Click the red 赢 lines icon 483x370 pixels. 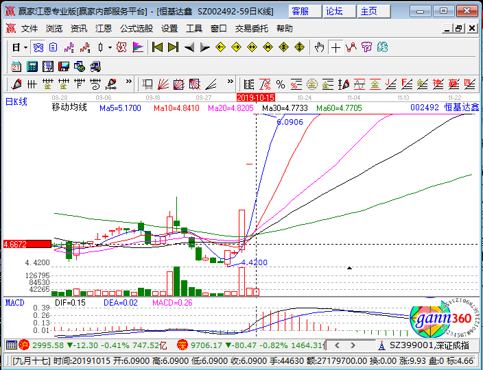pos(453,84)
